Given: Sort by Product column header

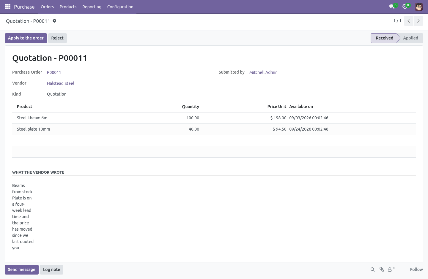Looking at the screenshot, I should pos(25,107).
